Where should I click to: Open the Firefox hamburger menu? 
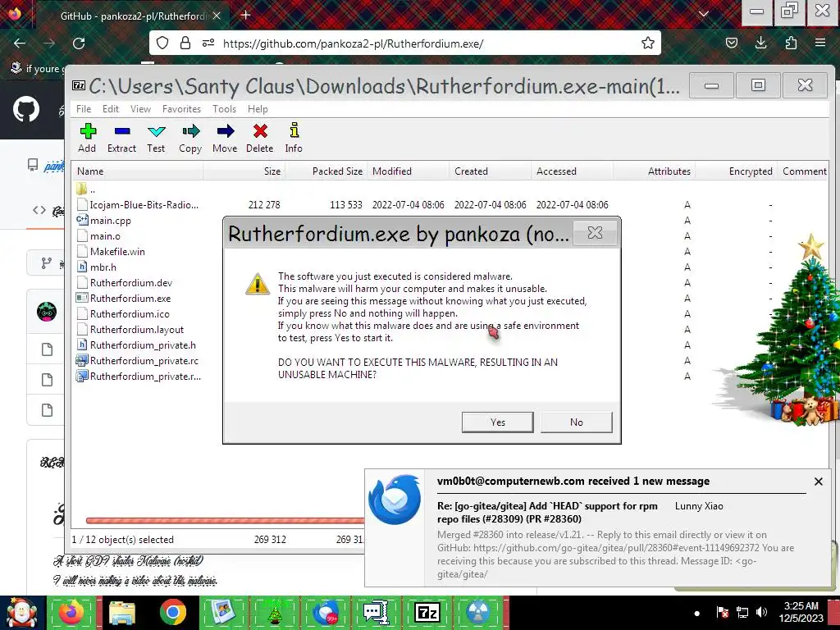(x=820, y=43)
